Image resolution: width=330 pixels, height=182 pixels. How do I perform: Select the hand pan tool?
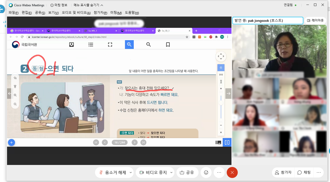pyautogui.click(x=221, y=68)
